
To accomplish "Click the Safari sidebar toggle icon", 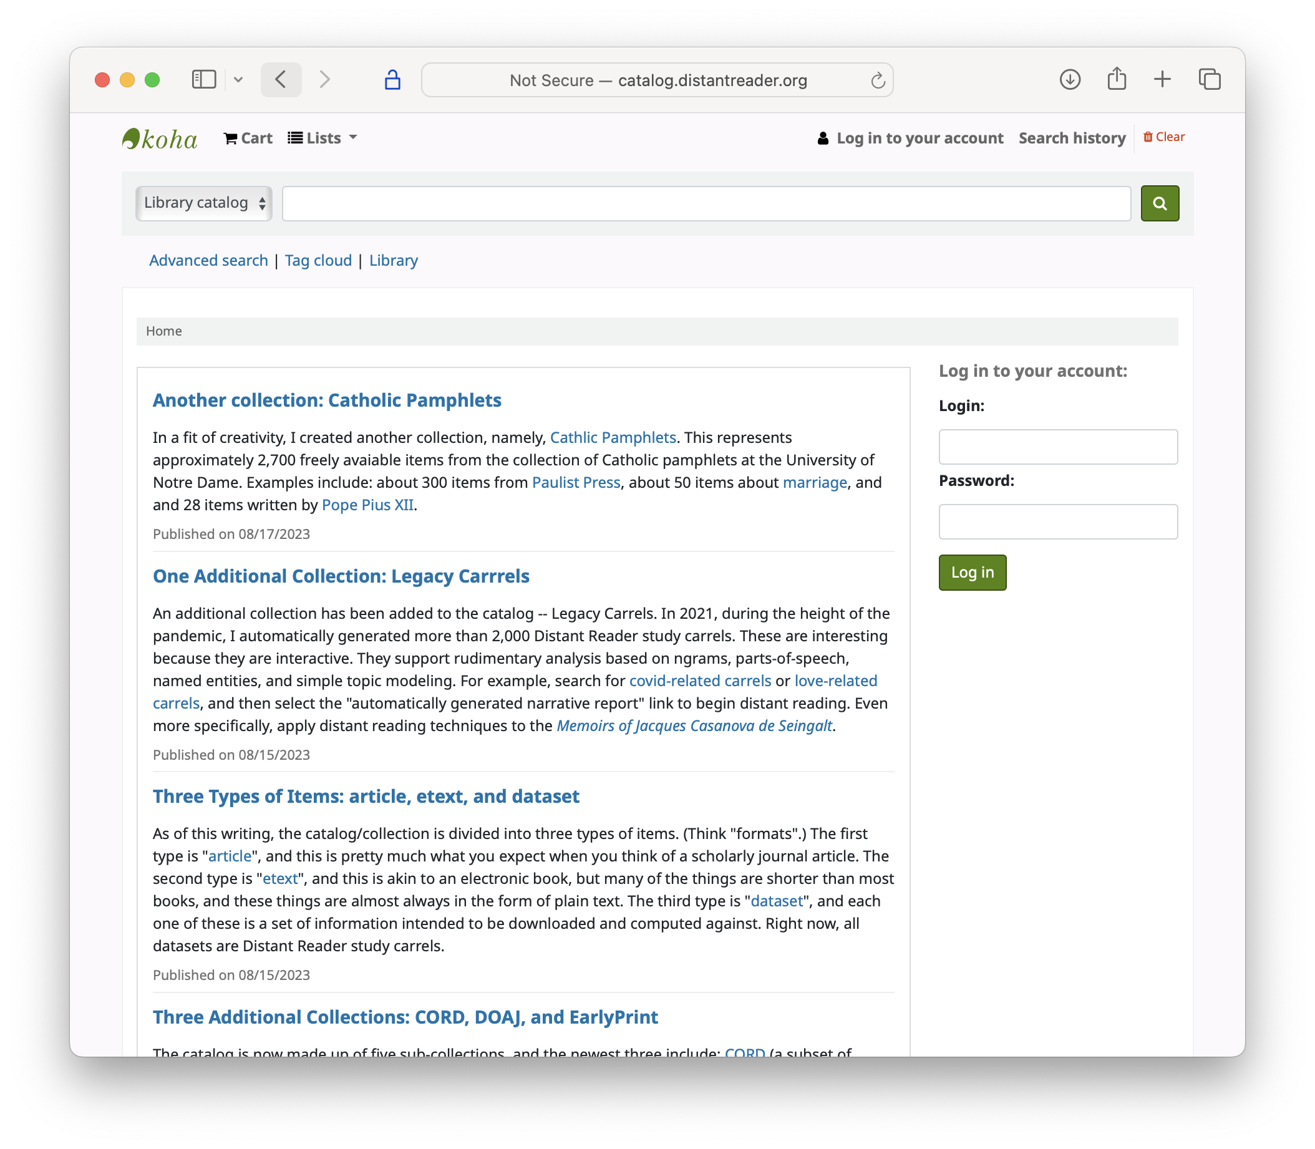I will click(204, 79).
